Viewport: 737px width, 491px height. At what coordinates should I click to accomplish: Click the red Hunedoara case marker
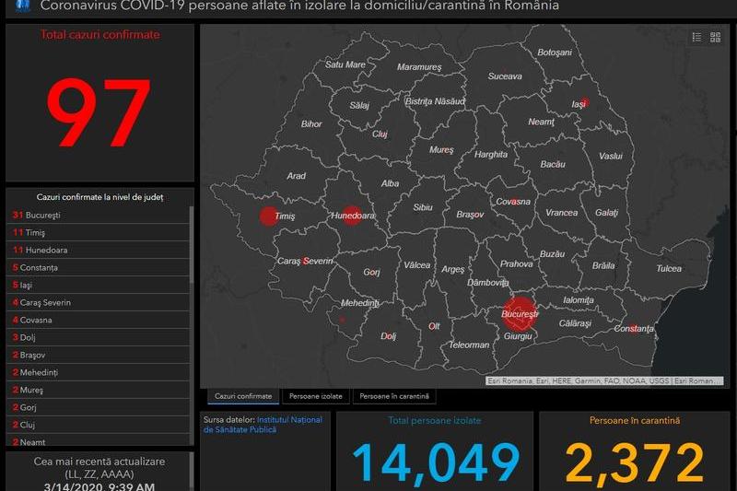[x=351, y=215]
